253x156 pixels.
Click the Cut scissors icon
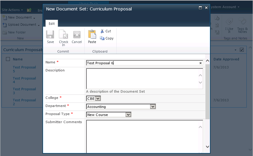(x=102, y=31)
